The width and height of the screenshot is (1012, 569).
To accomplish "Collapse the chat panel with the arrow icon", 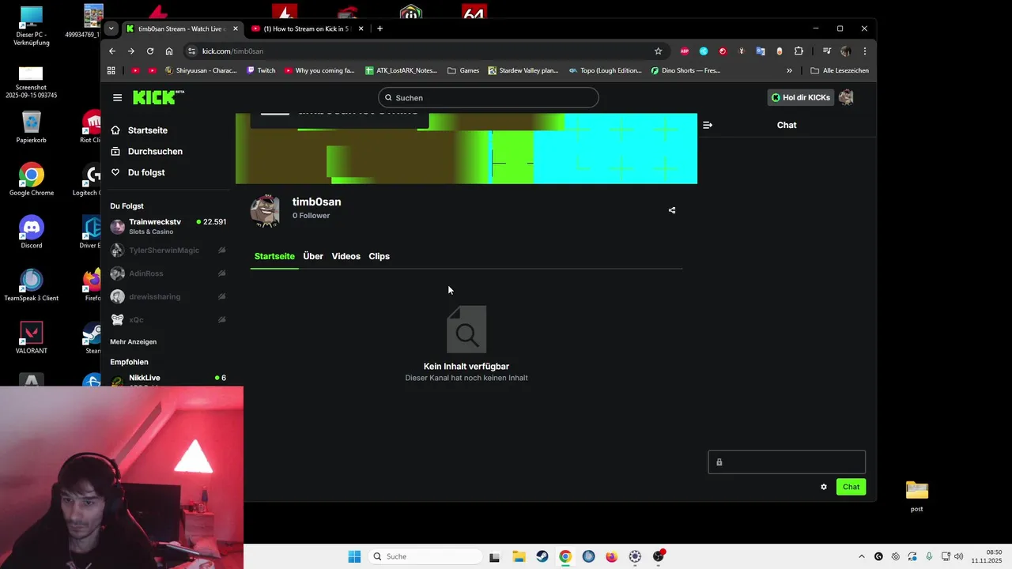I will pos(708,125).
